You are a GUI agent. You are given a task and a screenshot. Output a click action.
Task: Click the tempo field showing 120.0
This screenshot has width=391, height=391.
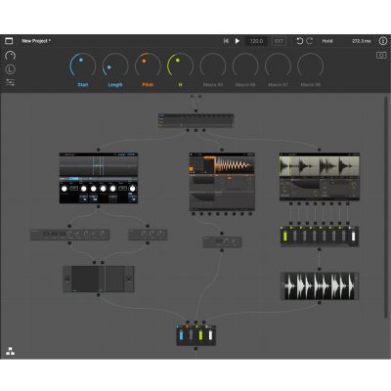pyautogui.click(x=256, y=41)
